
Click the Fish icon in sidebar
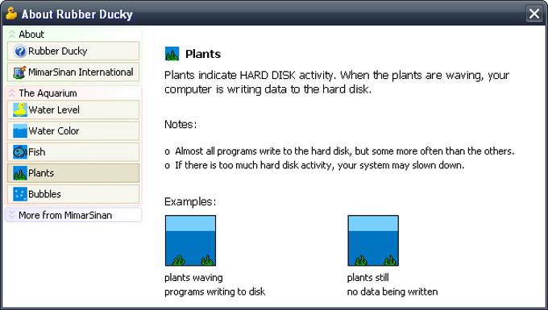(x=20, y=152)
